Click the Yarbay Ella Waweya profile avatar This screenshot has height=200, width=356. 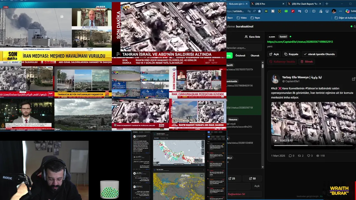tap(275, 79)
